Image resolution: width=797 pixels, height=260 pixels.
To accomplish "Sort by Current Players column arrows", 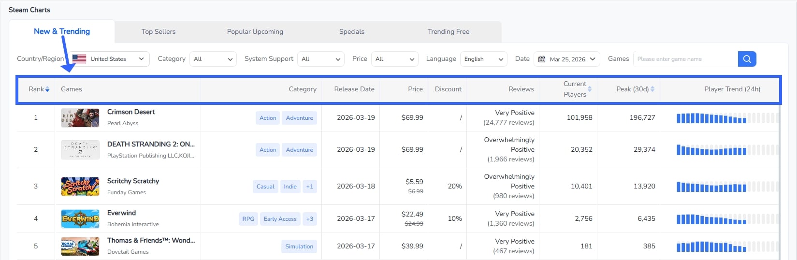I will point(590,89).
